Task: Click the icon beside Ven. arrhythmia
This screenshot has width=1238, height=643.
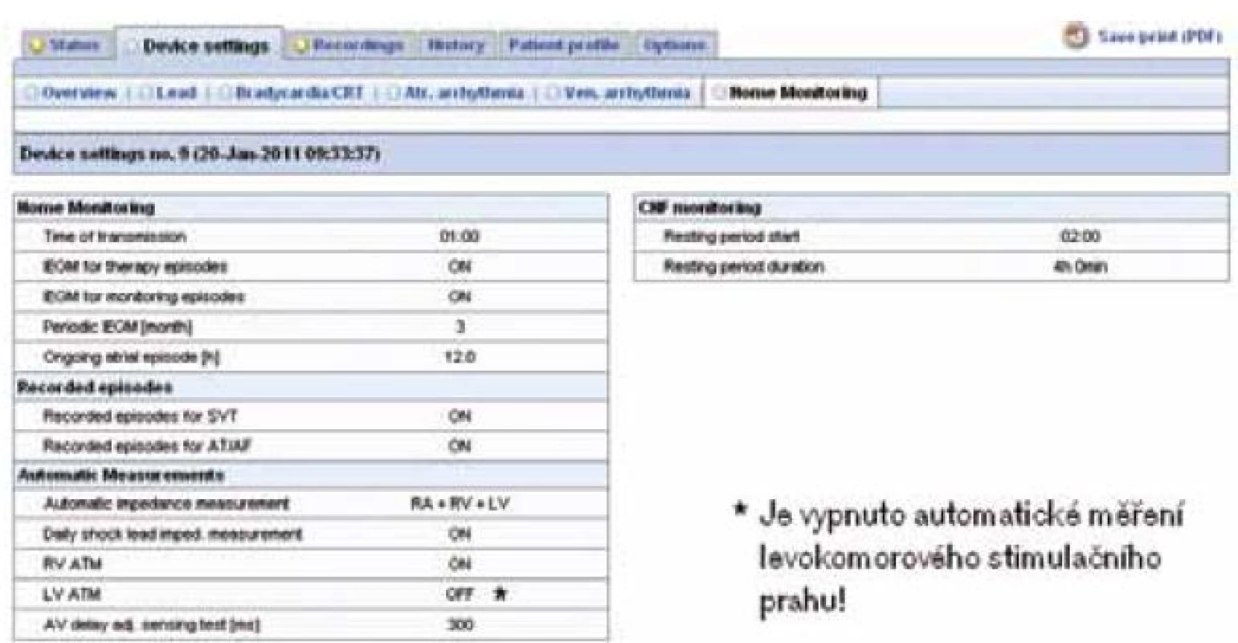Action: click(x=553, y=93)
